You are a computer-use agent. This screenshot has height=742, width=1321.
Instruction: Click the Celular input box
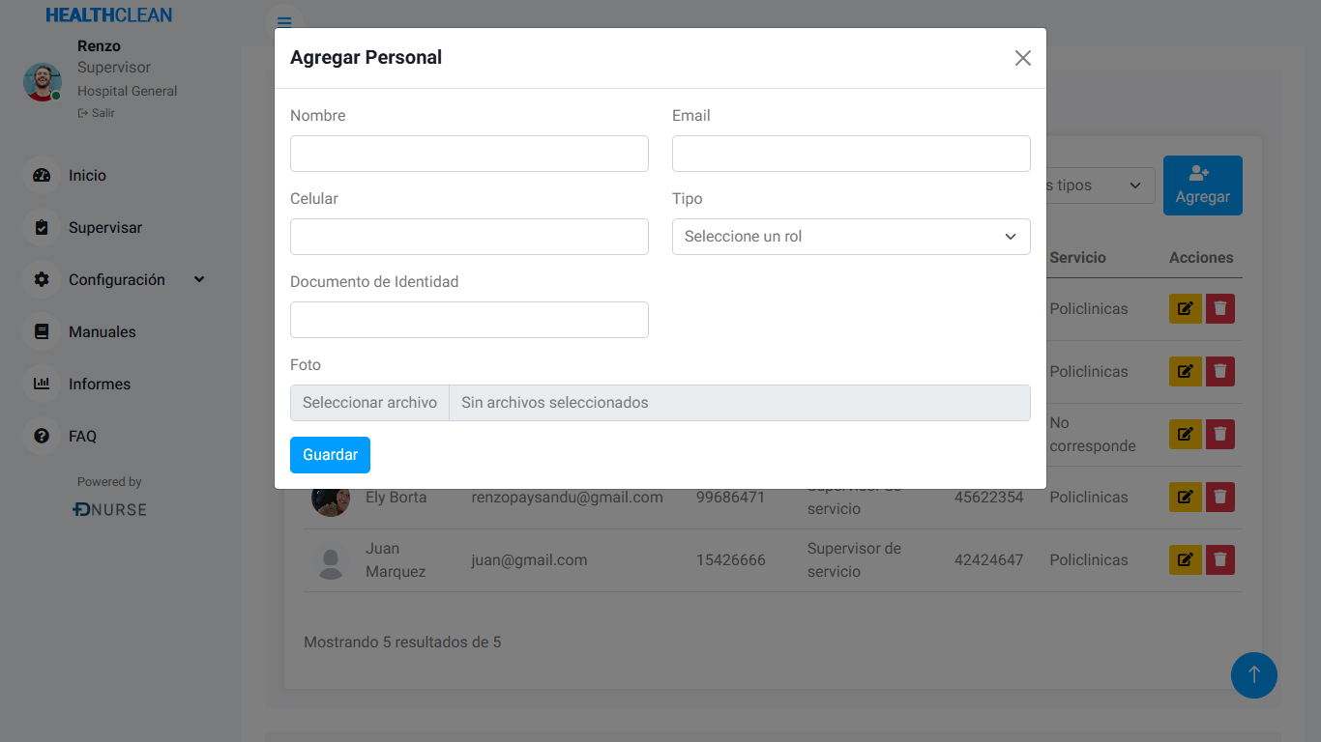(x=469, y=237)
